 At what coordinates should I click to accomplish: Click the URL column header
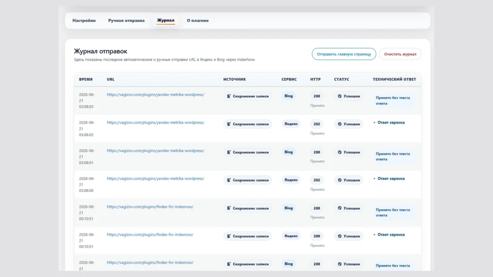click(111, 79)
